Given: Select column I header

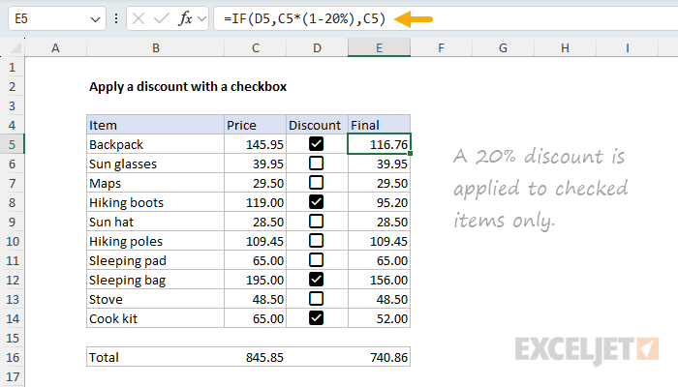Looking at the screenshot, I should pyautogui.click(x=627, y=48).
